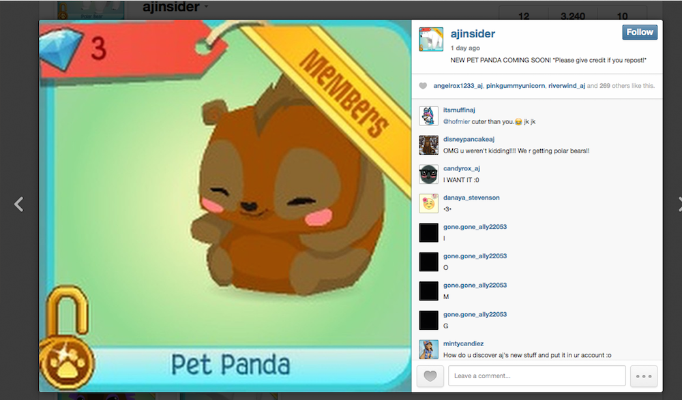Click the small heart beside likes list
Viewport: 682px width, 400px height.
click(423, 86)
